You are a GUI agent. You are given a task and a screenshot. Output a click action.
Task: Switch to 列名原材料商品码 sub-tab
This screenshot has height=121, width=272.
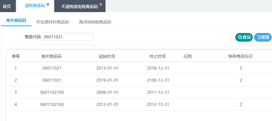tap(53, 22)
